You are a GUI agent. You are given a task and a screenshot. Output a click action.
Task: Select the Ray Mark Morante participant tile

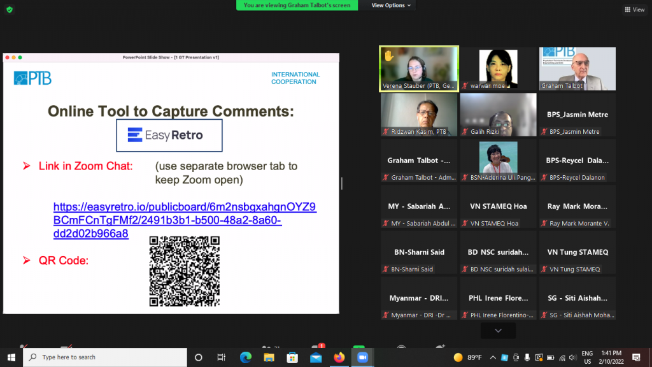click(x=578, y=206)
